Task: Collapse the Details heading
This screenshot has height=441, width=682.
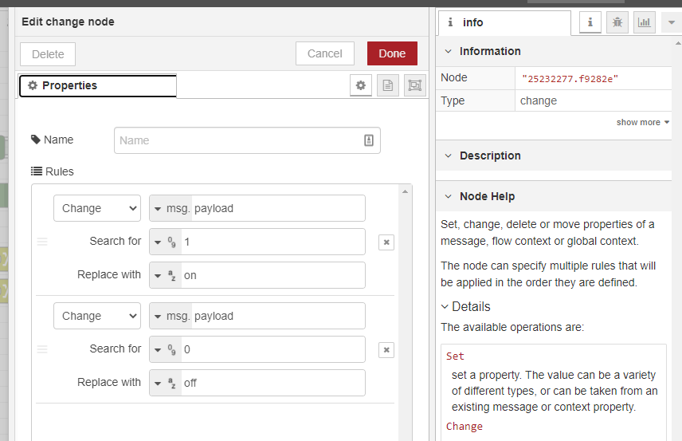Action: [x=466, y=306]
